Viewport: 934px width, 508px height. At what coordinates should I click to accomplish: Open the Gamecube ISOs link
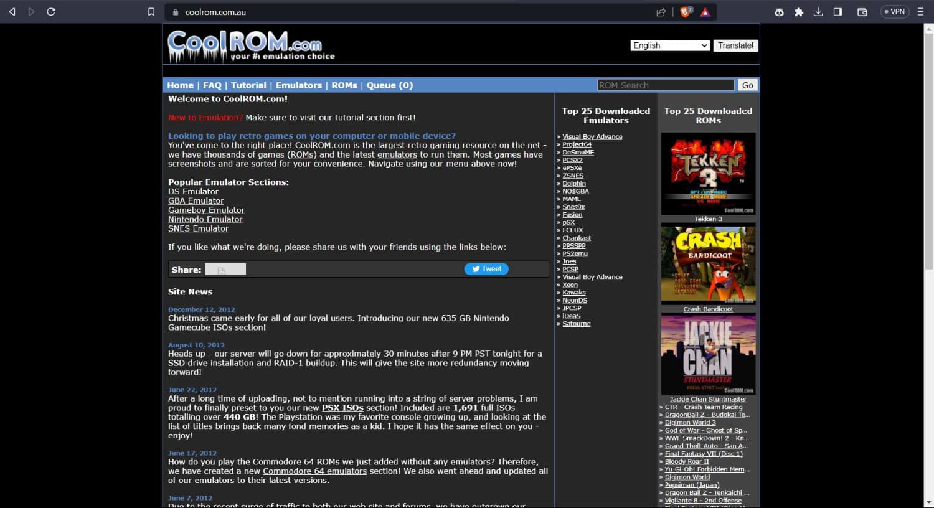point(200,327)
